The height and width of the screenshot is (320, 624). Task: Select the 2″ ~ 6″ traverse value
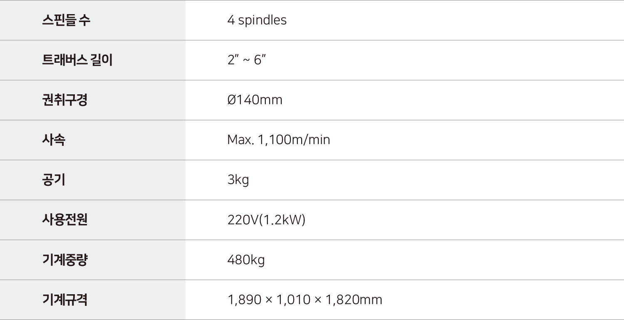click(x=247, y=60)
